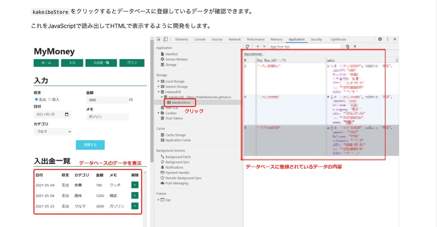
Task: Click the 登録する button
Action: 90,145
